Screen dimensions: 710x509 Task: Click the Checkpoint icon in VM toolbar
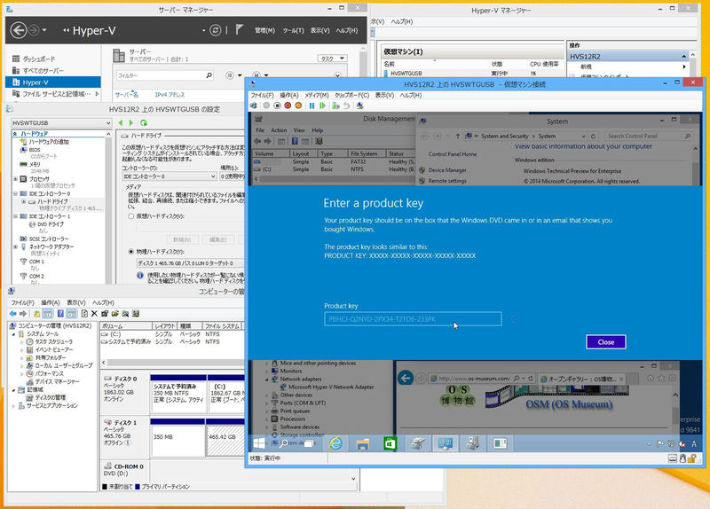(335, 106)
